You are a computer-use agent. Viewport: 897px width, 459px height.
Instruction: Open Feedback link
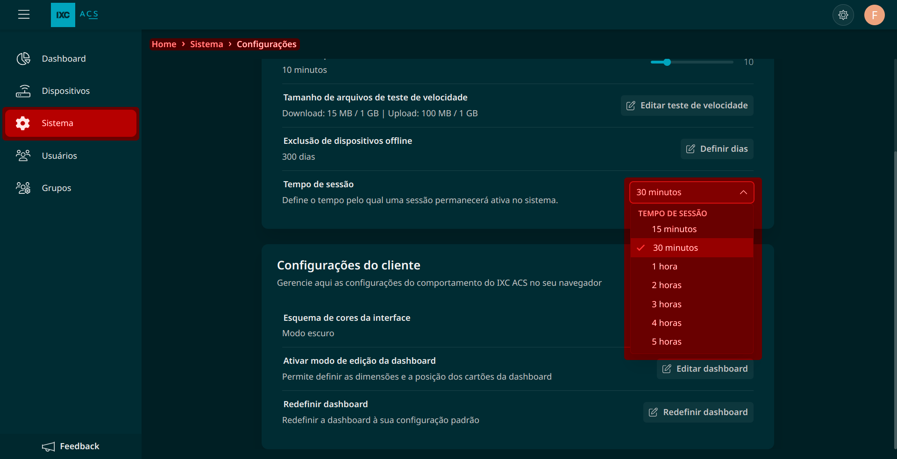(71, 446)
